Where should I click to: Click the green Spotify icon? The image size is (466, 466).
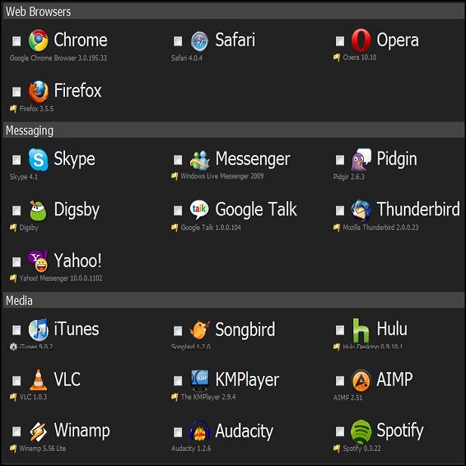362,431
